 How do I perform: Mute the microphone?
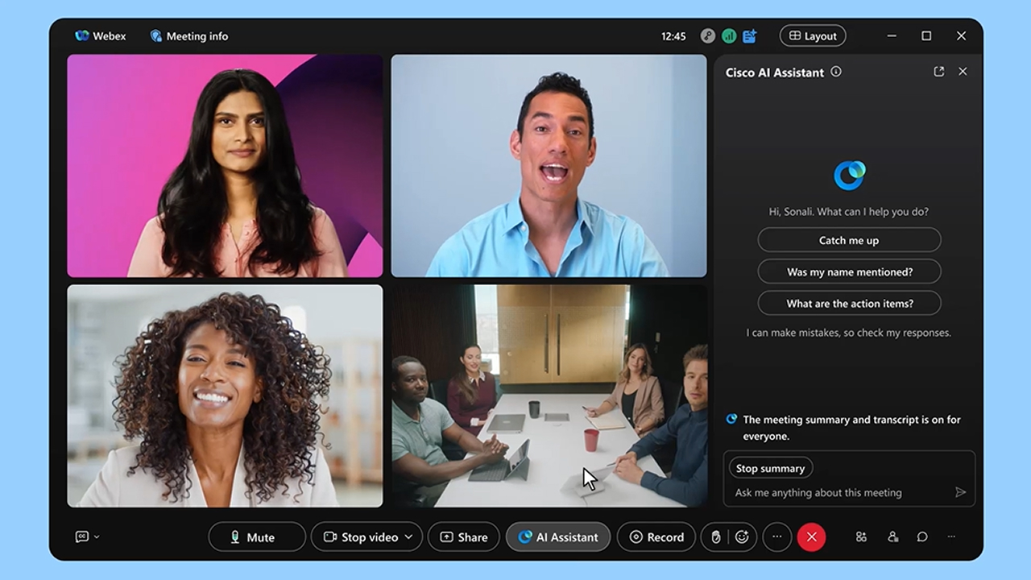(257, 537)
